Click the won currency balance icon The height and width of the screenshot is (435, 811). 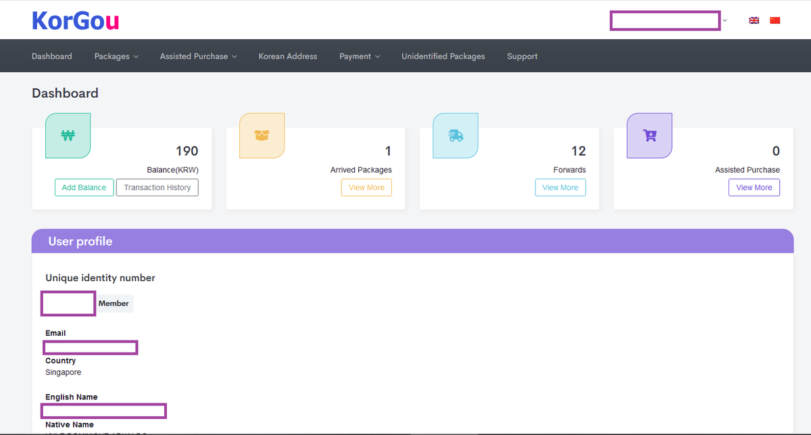click(68, 136)
